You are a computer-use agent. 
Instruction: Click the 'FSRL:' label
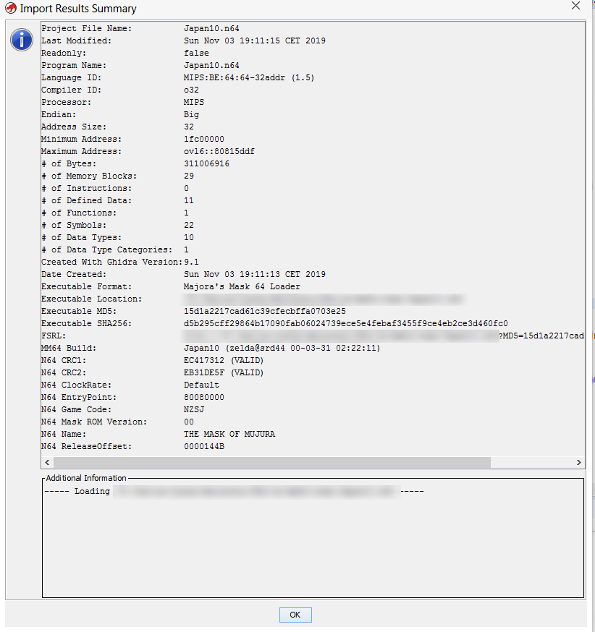coord(54,336)
